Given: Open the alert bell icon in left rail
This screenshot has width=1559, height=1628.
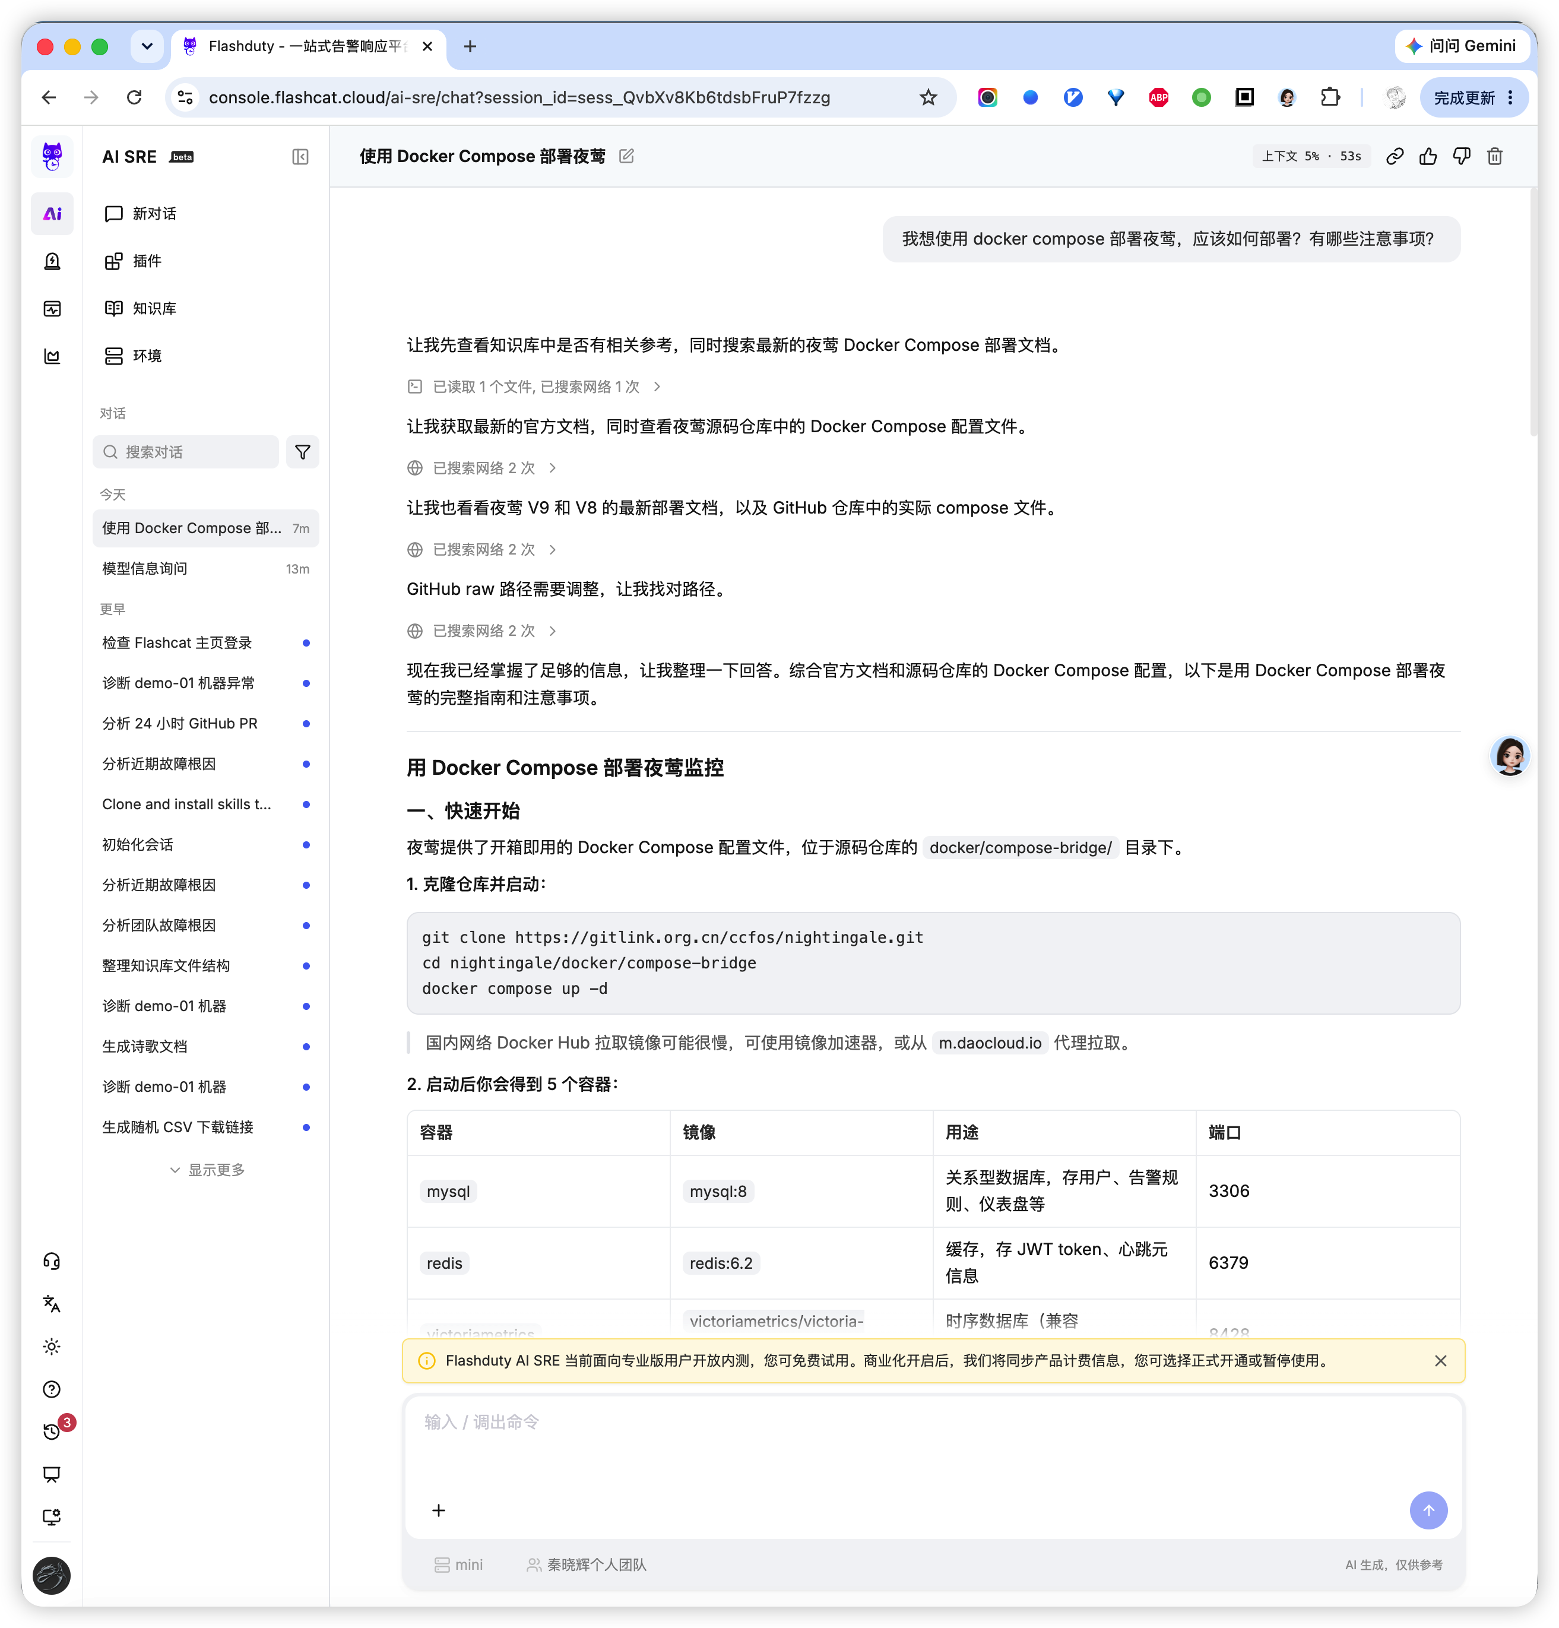Looking at the screenshot, I should [52, 262].
